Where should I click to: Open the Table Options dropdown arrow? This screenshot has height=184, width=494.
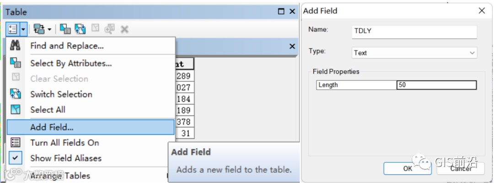23,29
